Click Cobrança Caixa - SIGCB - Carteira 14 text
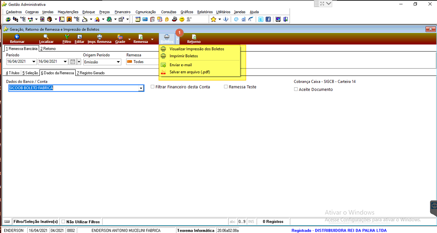 click(x=325, y=82)
